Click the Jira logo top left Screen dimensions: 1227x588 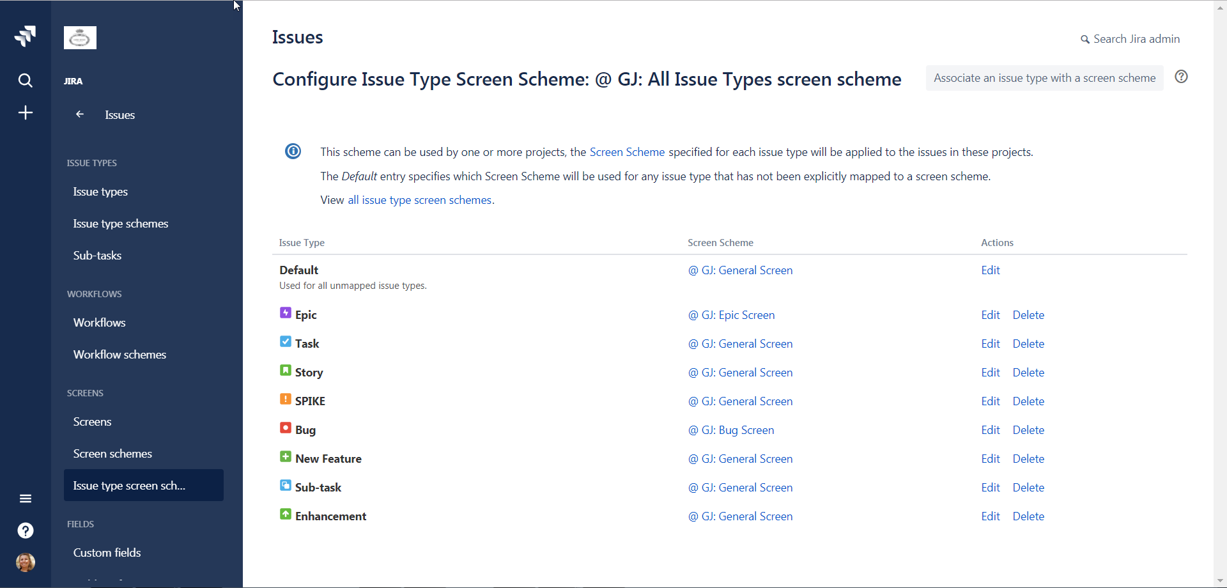click(25, 36)
